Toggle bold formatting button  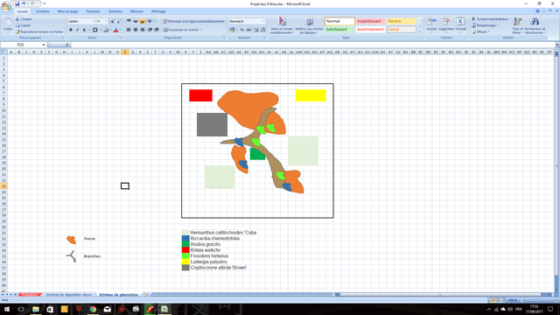pyautogui.click(x=71, y=30)
